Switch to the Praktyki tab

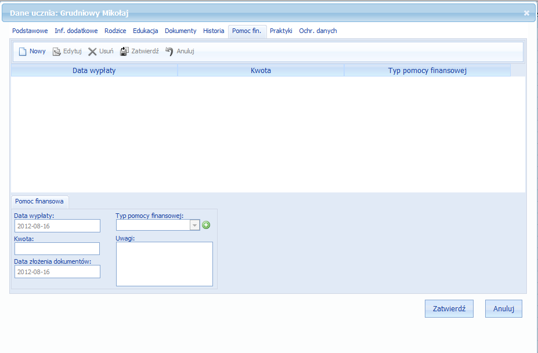(x=281, y=31)
